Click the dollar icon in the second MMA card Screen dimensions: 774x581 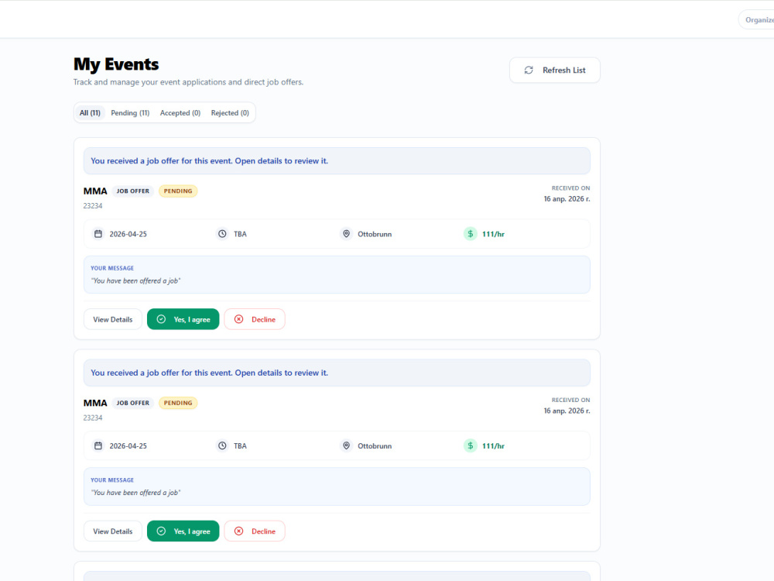471,445
